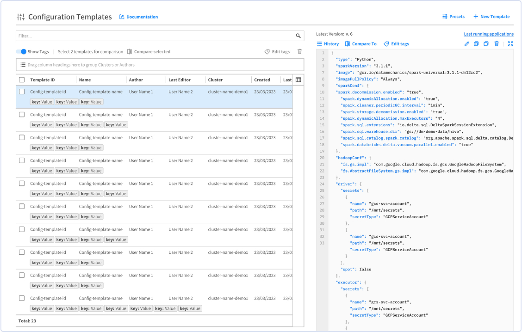Click the "spark.dynamicAllocation.enabled" code line
The width and height of the screenshot is (522, 332).
tap(390, 98)
